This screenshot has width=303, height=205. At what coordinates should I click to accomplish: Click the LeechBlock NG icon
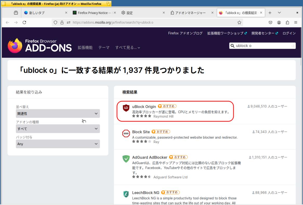pos(126,194)
